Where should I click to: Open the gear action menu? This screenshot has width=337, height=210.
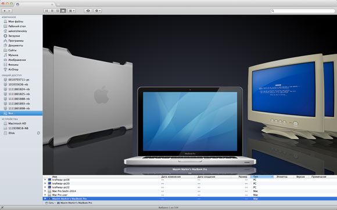pos(98,11)
